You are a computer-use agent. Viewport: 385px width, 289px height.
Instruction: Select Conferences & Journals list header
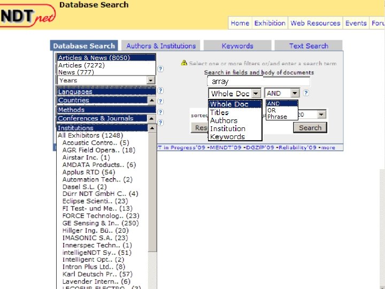pyautogui.click(x=102, y=118)
